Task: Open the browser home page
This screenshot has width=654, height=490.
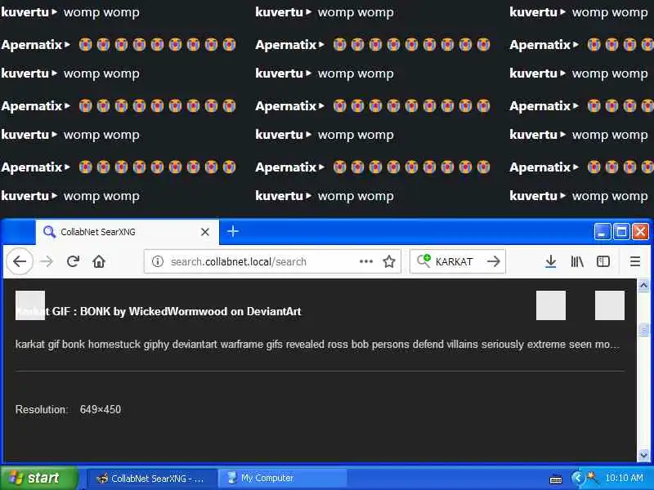Action: tap(99, 261)
